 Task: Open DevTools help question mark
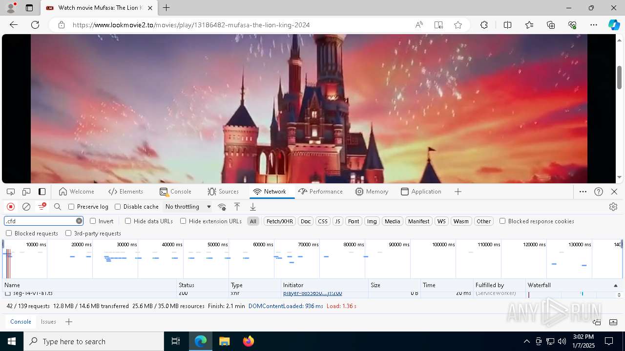click(599, 192)
